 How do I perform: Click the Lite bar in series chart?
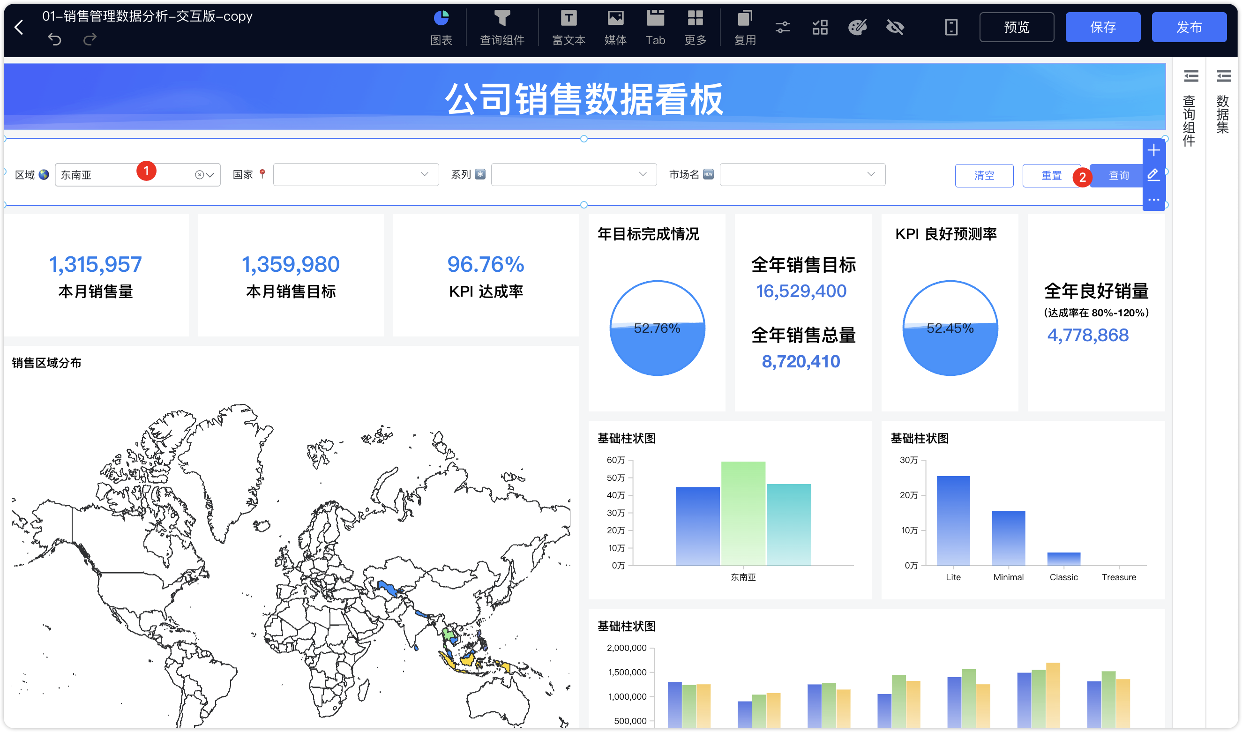(953, 520)
